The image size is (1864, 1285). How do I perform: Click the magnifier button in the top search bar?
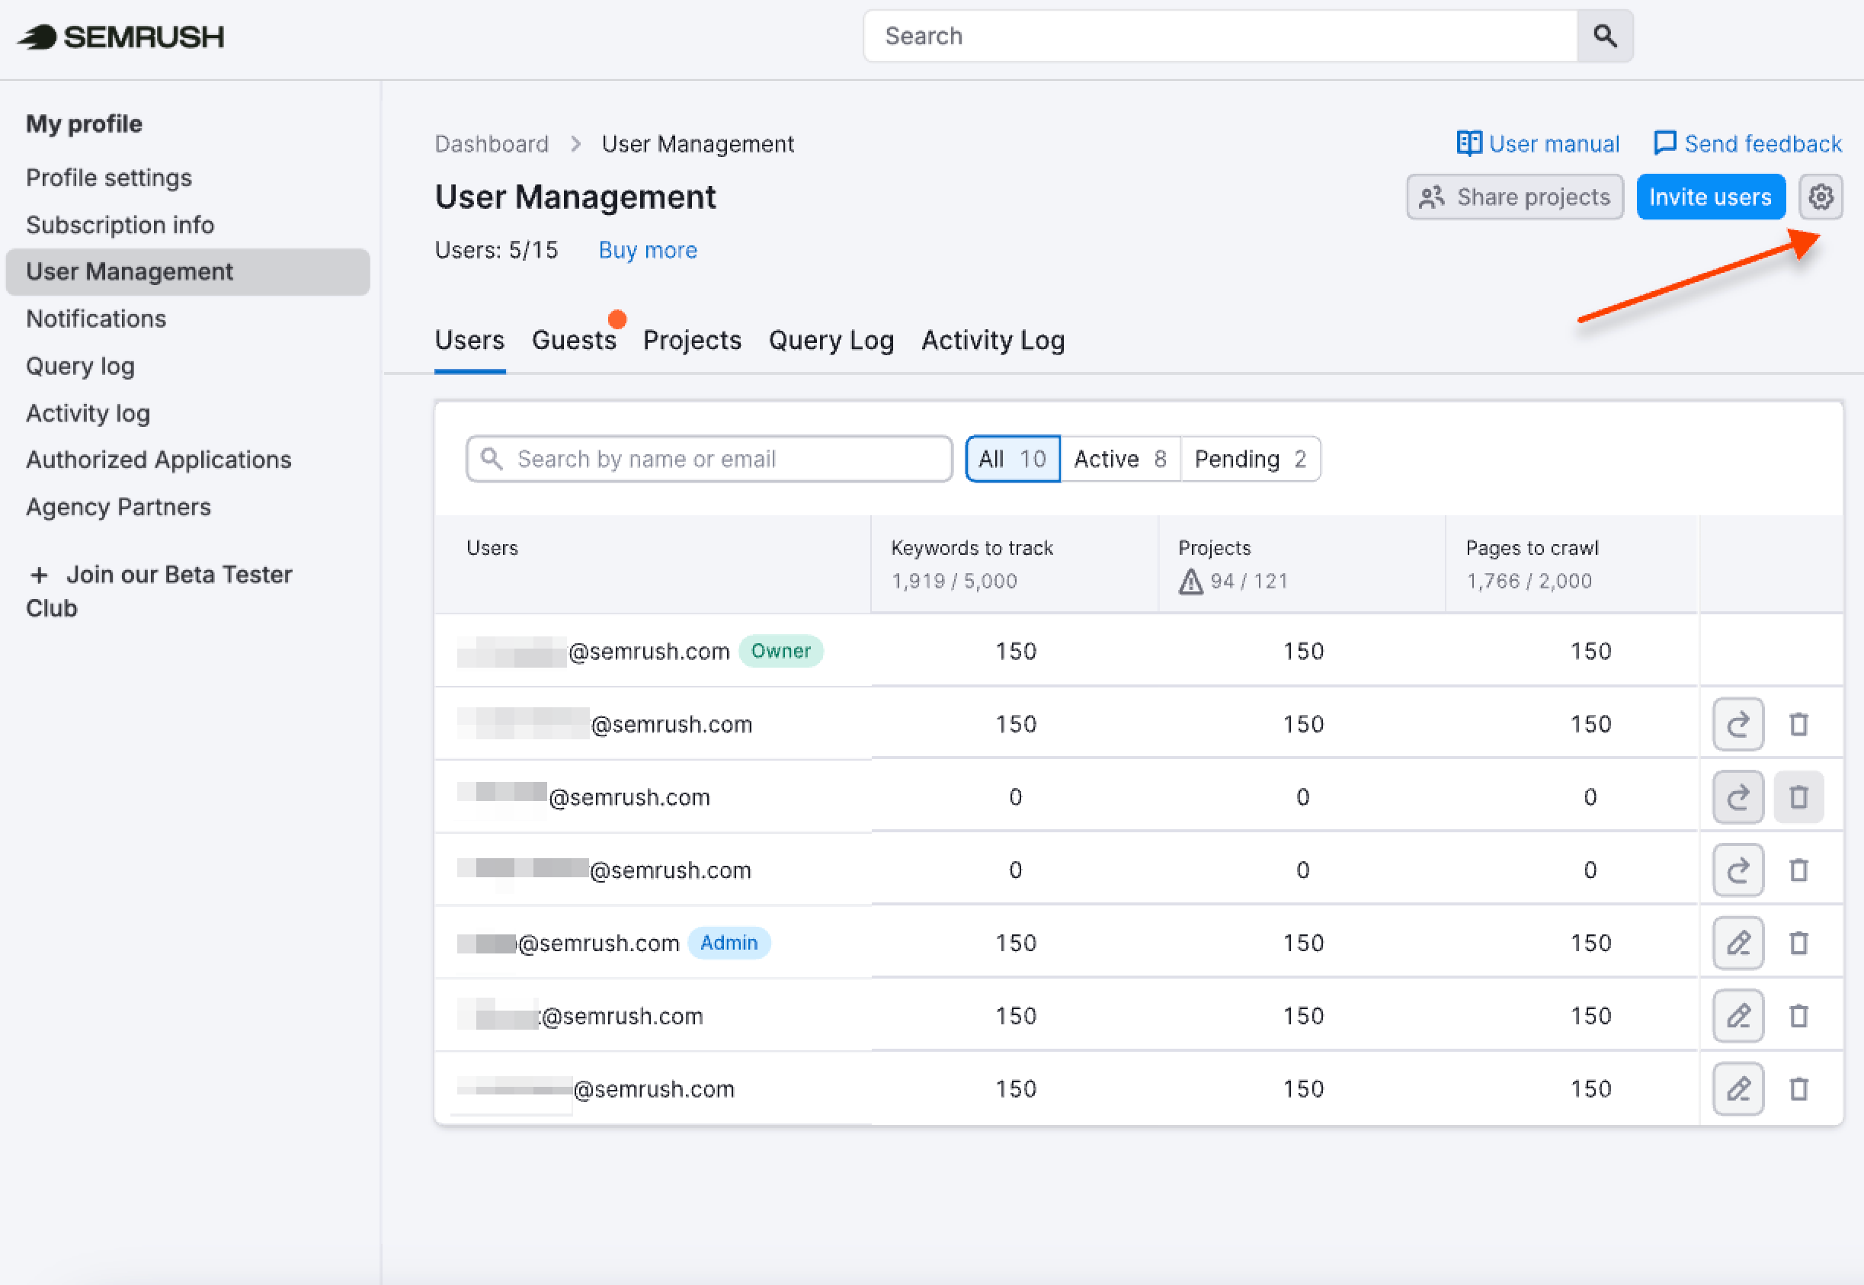1604,35
